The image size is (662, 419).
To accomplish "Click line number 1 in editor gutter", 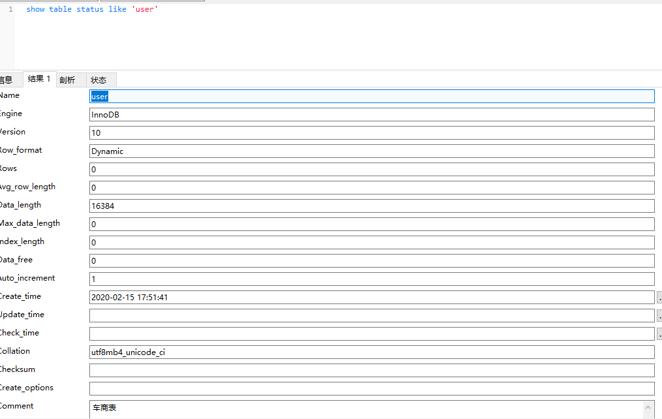I will pyautogui.click(x=10, y=9).
